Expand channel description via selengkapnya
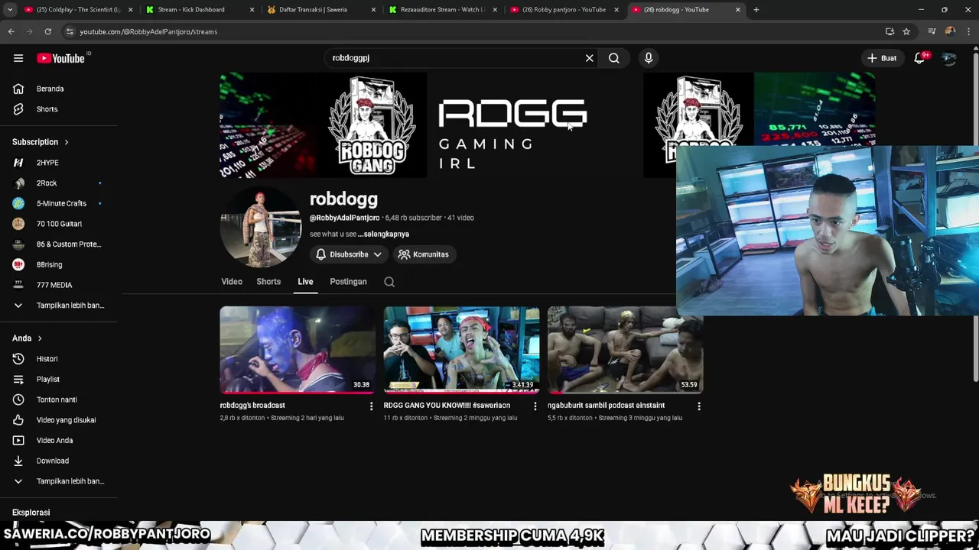Screen dimensions: 979x550 [x=383, y=235]
